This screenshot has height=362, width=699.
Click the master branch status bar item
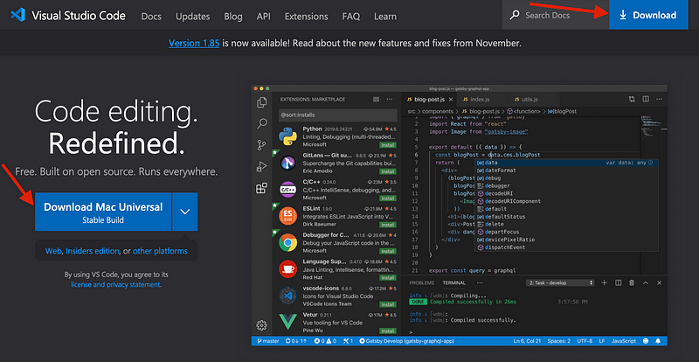click(268, 341)
